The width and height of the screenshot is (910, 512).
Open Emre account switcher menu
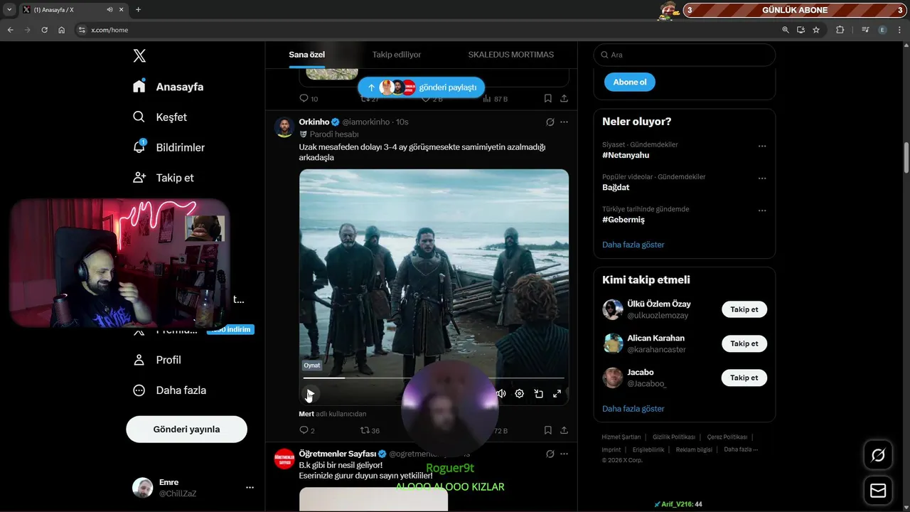point(193,488)
